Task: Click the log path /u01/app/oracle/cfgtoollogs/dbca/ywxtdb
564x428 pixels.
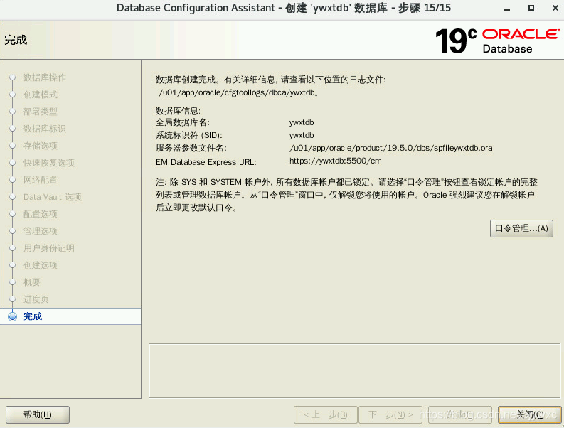Action: coord(238,92)
